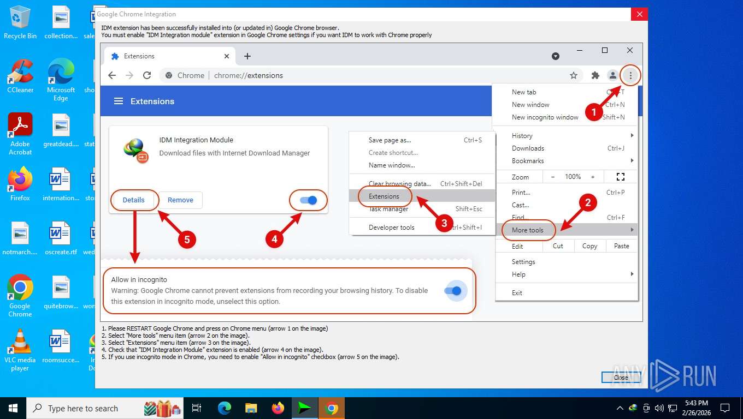
Task: Click the Close button in IDM dialog
Action: pos(621,378)
